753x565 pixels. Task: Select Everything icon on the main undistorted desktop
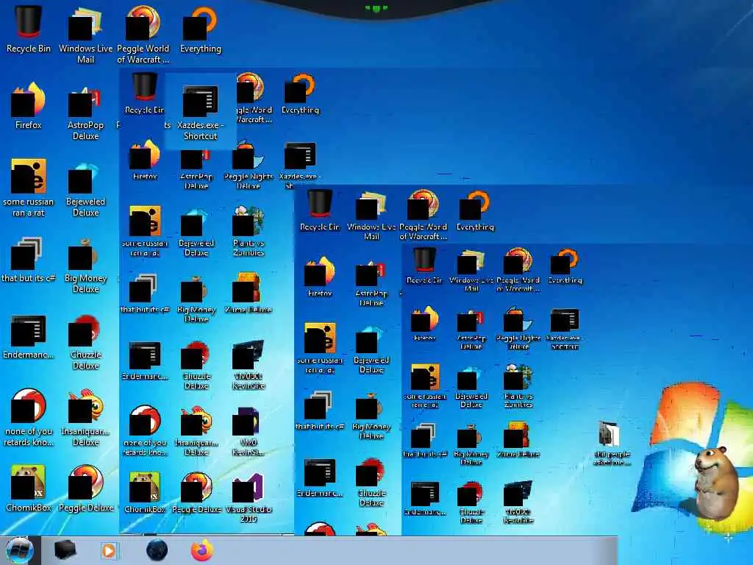200,29
